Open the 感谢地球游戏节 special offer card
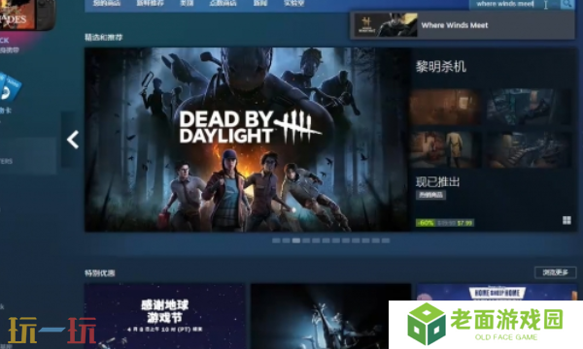This screenshot has width=583, height=349. point(165,316)
